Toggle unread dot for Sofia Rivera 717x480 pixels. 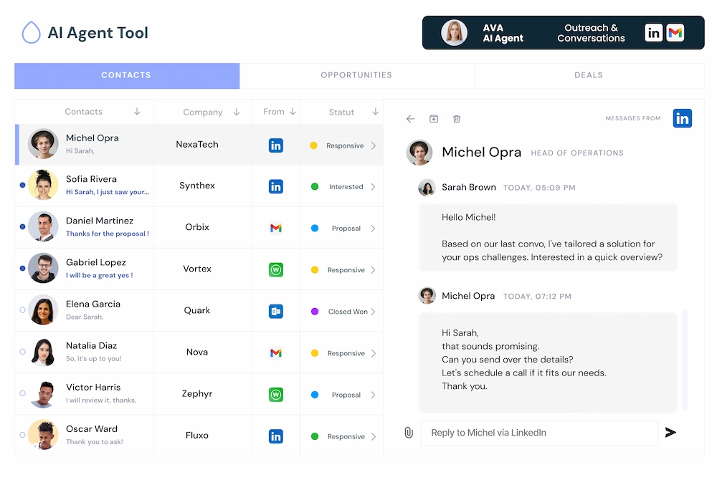22,185
